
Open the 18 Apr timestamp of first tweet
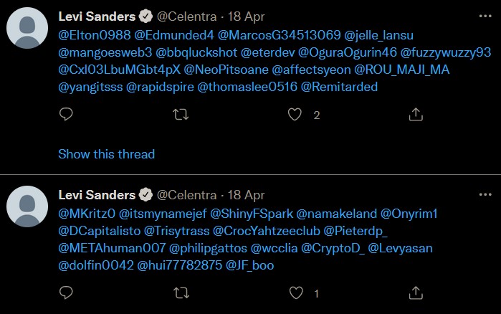point(246,16)
